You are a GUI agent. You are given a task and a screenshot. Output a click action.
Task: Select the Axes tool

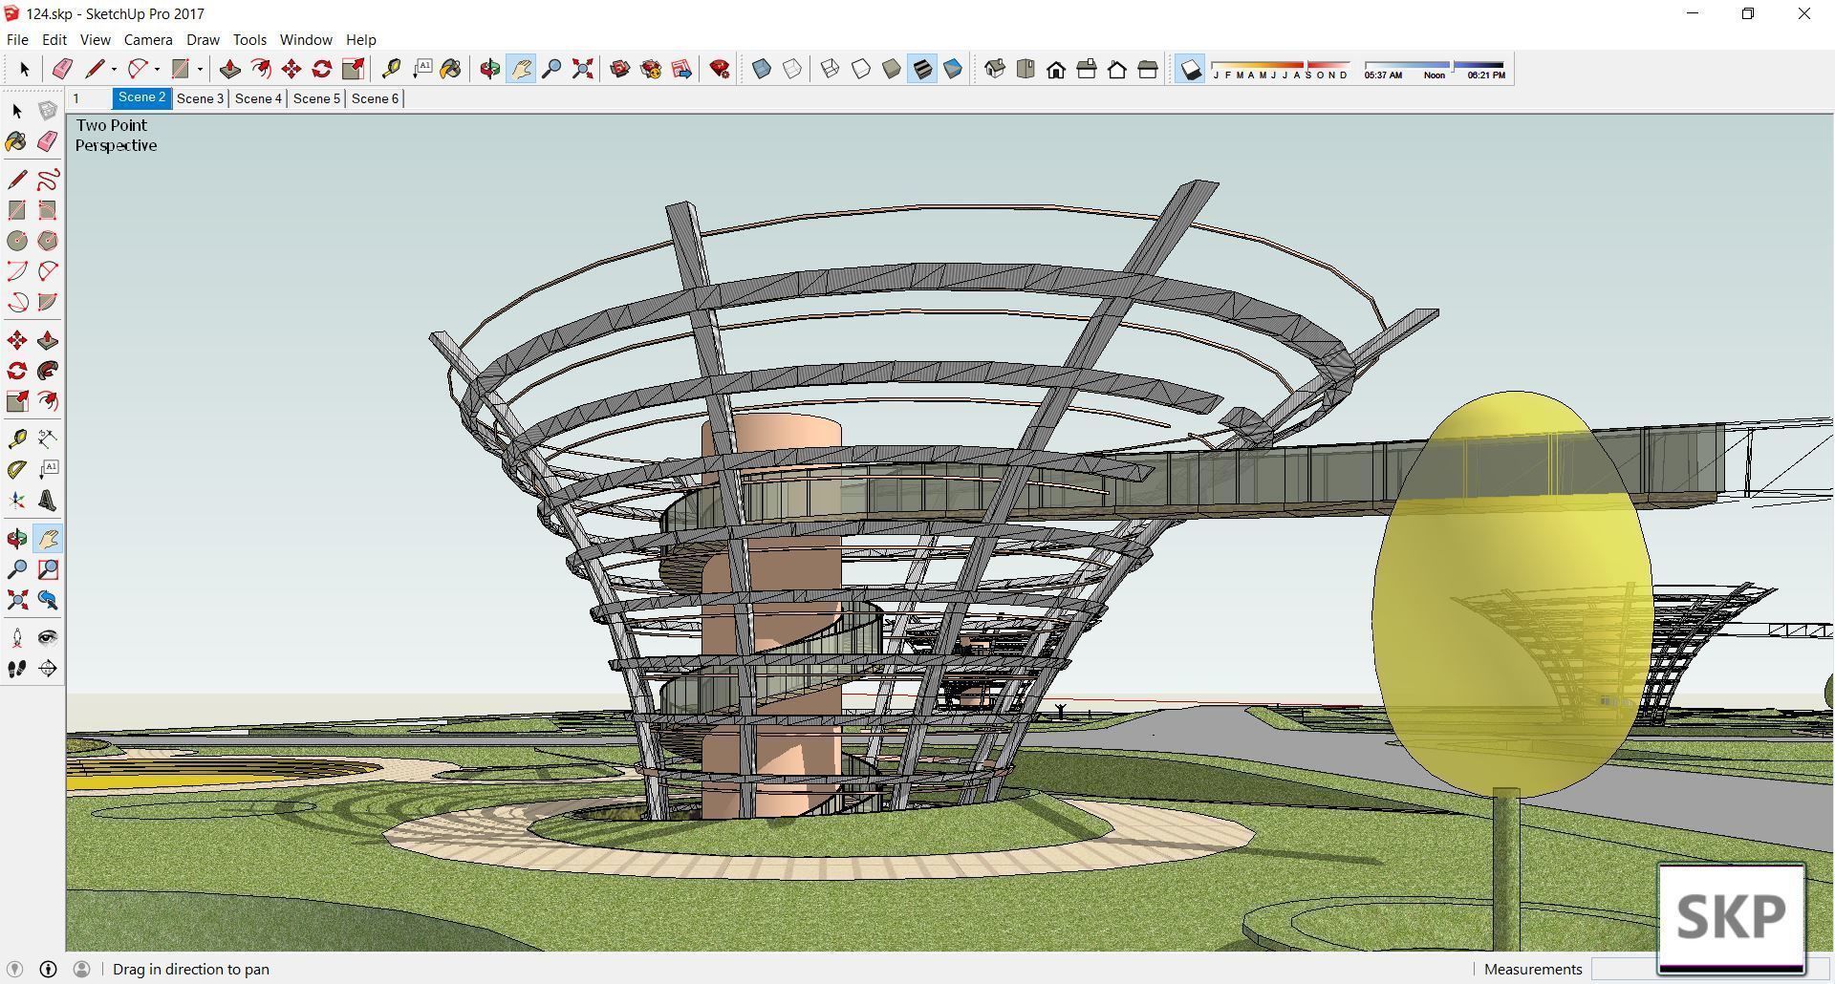click(17, 501)
